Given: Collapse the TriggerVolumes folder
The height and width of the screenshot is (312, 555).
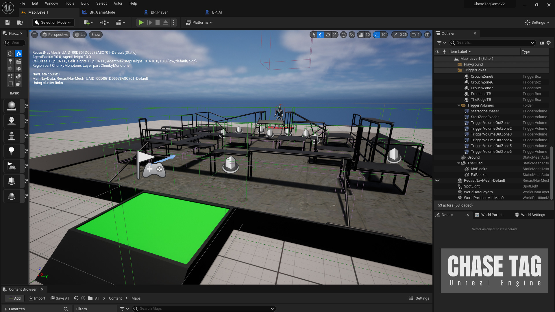Looking at the screenshot, I should (459, 105).
